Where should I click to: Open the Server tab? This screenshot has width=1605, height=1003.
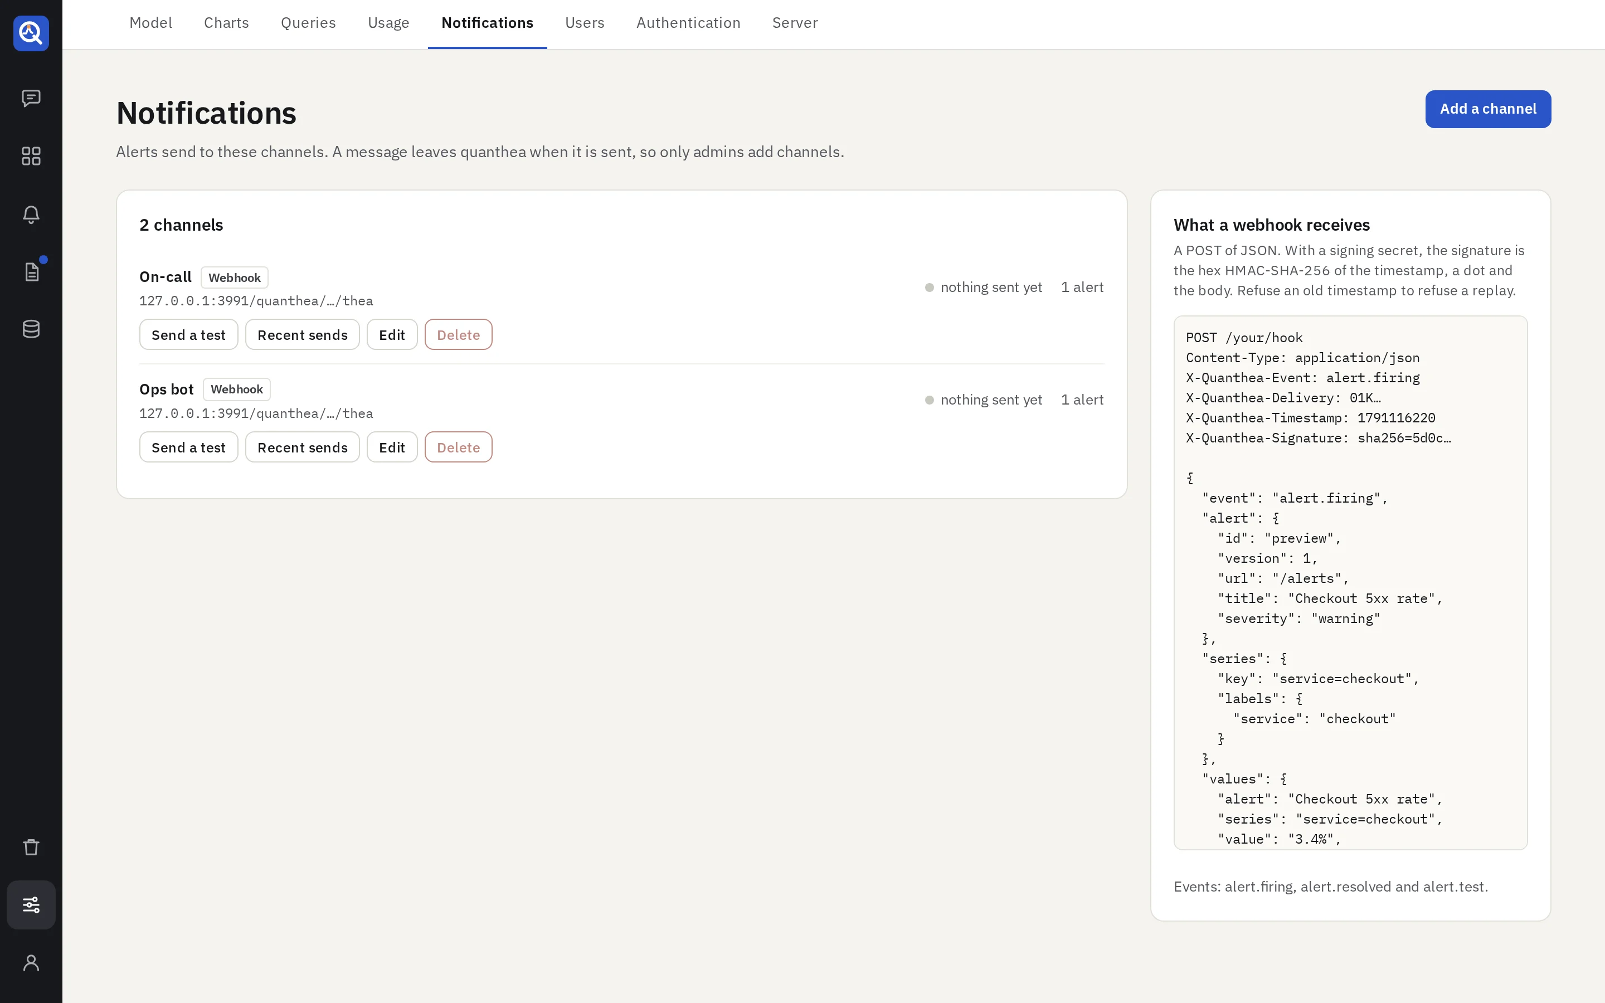click(x=795, y=22)
